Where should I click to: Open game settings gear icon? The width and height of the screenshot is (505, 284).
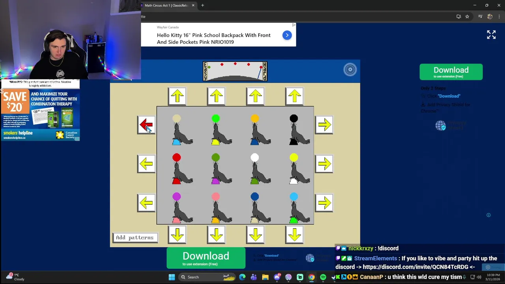350,70
